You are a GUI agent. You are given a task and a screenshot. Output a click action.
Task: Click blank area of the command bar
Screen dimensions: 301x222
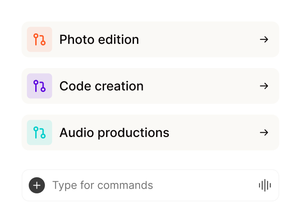[204, 186]
